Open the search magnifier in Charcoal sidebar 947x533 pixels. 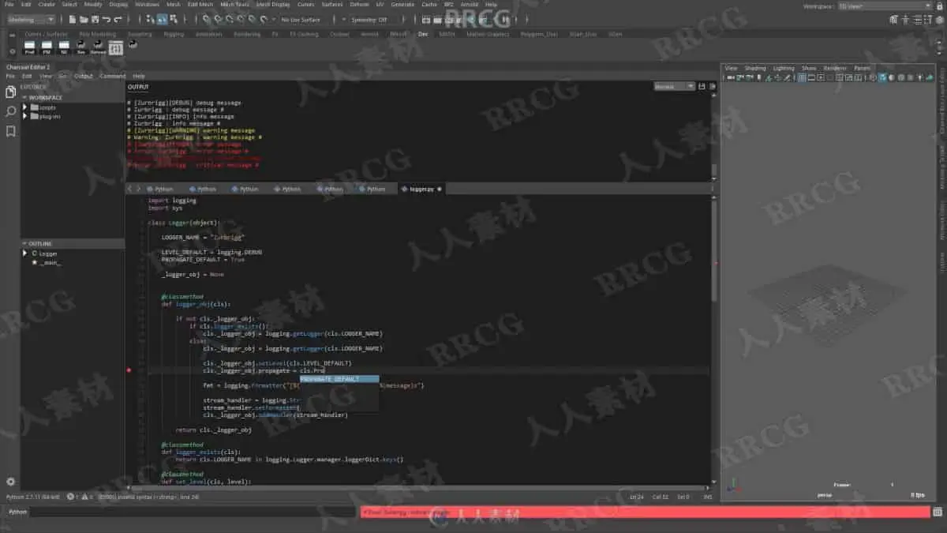(x=10, y=112)
